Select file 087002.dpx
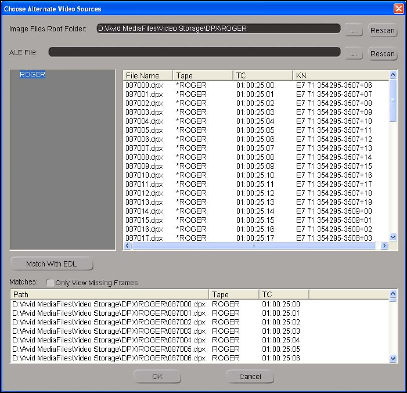Screen dimensions: 407x393 coord(145,103)
